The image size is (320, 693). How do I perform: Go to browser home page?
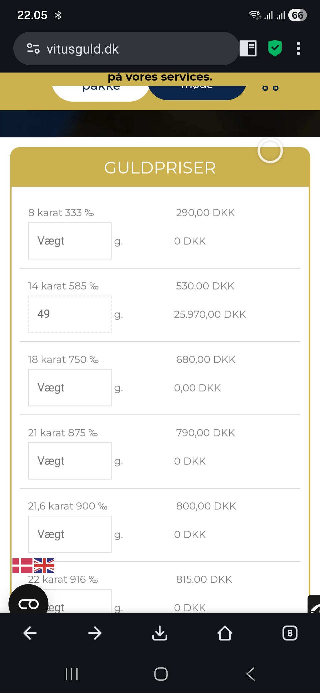[x=225, y=633]
